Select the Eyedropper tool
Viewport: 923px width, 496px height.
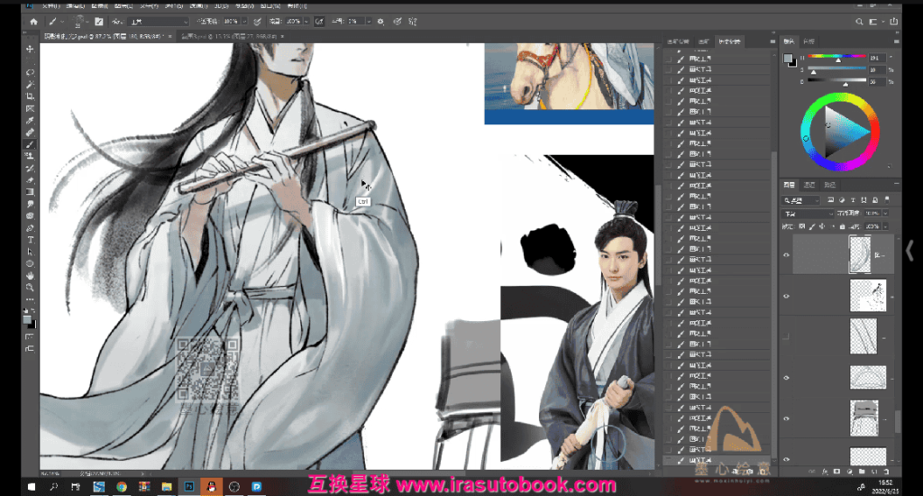click(x=30, y=121)
